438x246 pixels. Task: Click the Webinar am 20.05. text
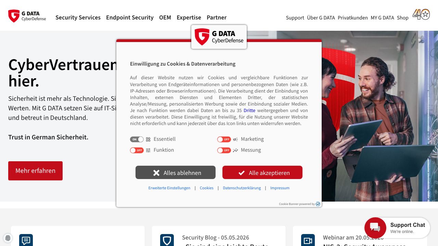coord(353,237)
